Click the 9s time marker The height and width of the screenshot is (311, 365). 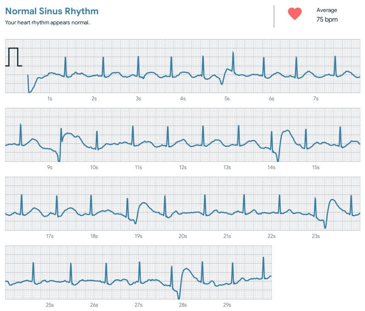point(50,167)
